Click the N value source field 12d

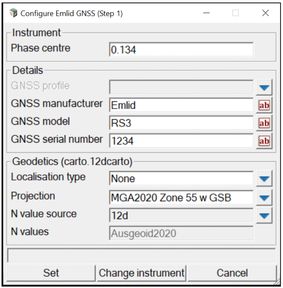pos(181,215)
